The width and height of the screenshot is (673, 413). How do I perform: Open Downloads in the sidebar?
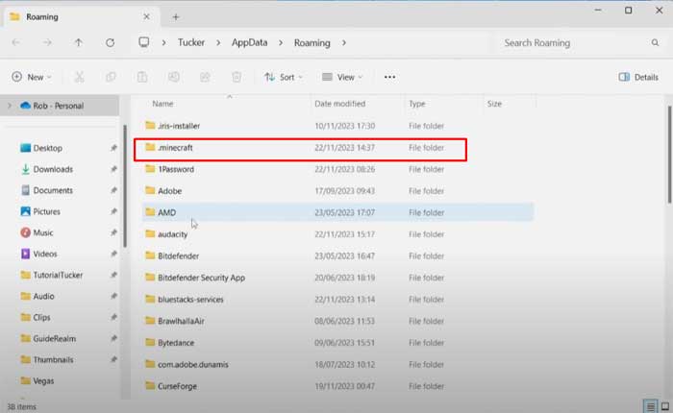tap(53, 169)
